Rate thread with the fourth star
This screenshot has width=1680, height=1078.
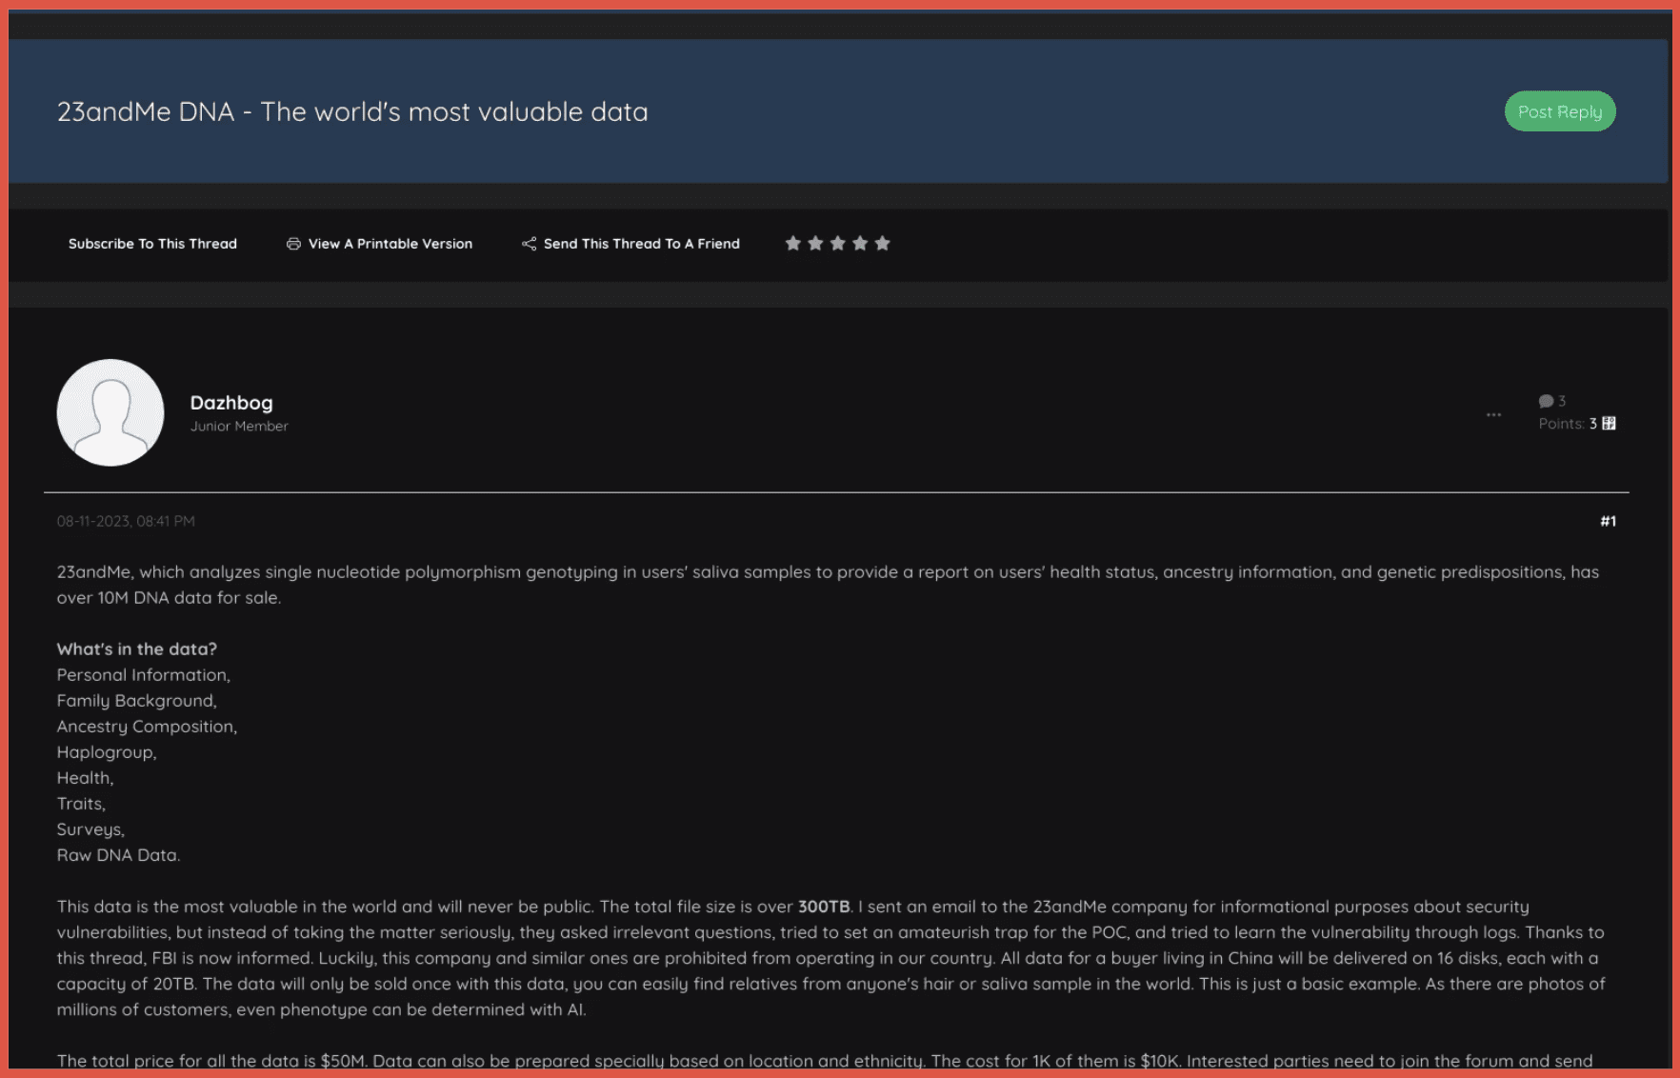point(860,243)
